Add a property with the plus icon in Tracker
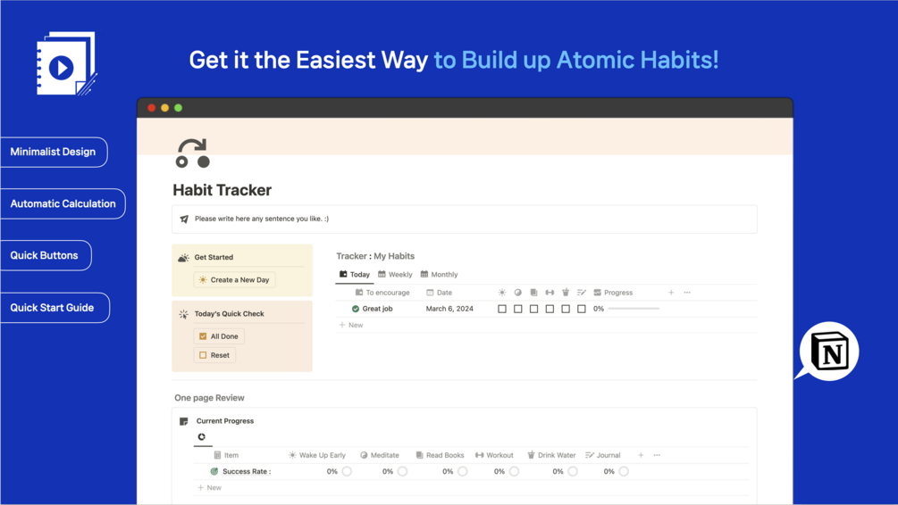 [671, 293]
